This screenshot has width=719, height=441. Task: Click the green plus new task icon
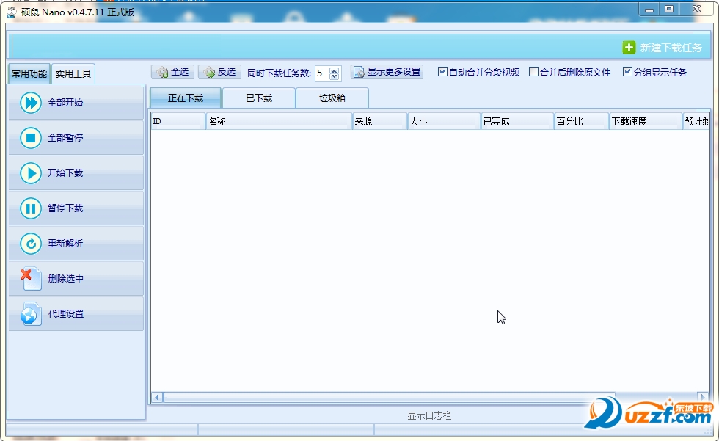pyautogui.click(x=629, y=47)
